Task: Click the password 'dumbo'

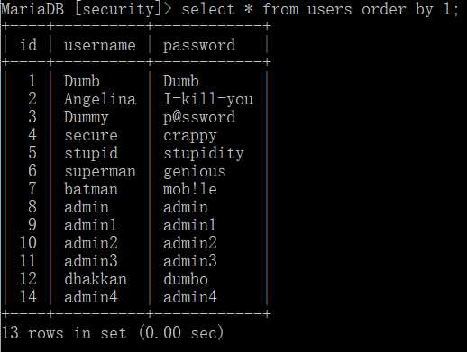Action: (186, 279)
